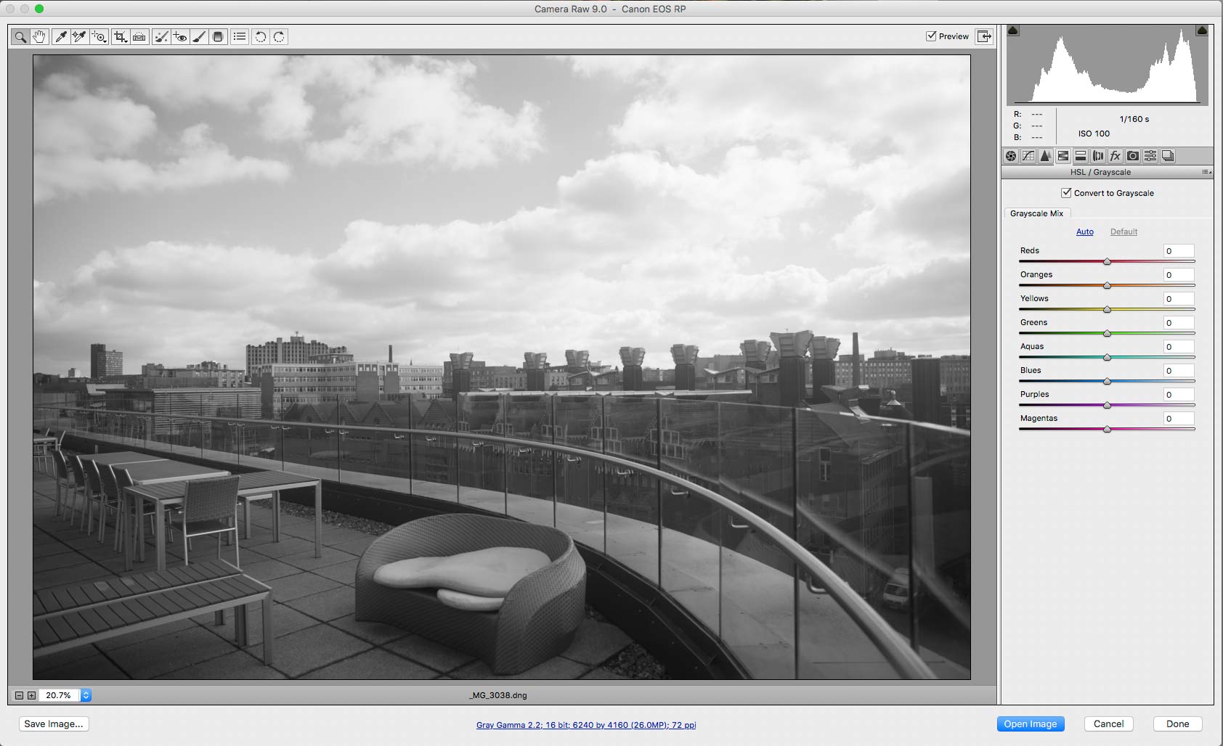Select the Hand tool
This screenshot has width=1223, height=746.
click(39, 36)
